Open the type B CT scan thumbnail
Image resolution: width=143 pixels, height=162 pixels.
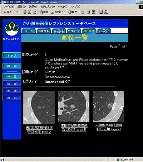pyautogui.click(x=74, y=106)
